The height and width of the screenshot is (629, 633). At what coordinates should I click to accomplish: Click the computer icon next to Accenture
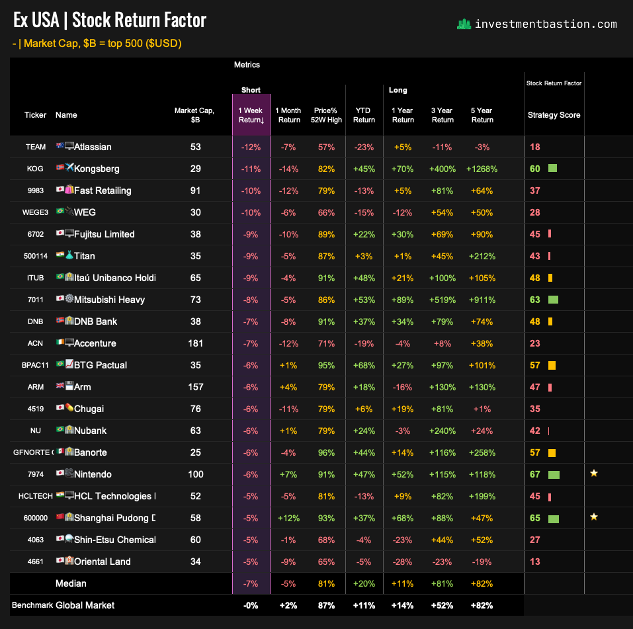tap(69, 343)
